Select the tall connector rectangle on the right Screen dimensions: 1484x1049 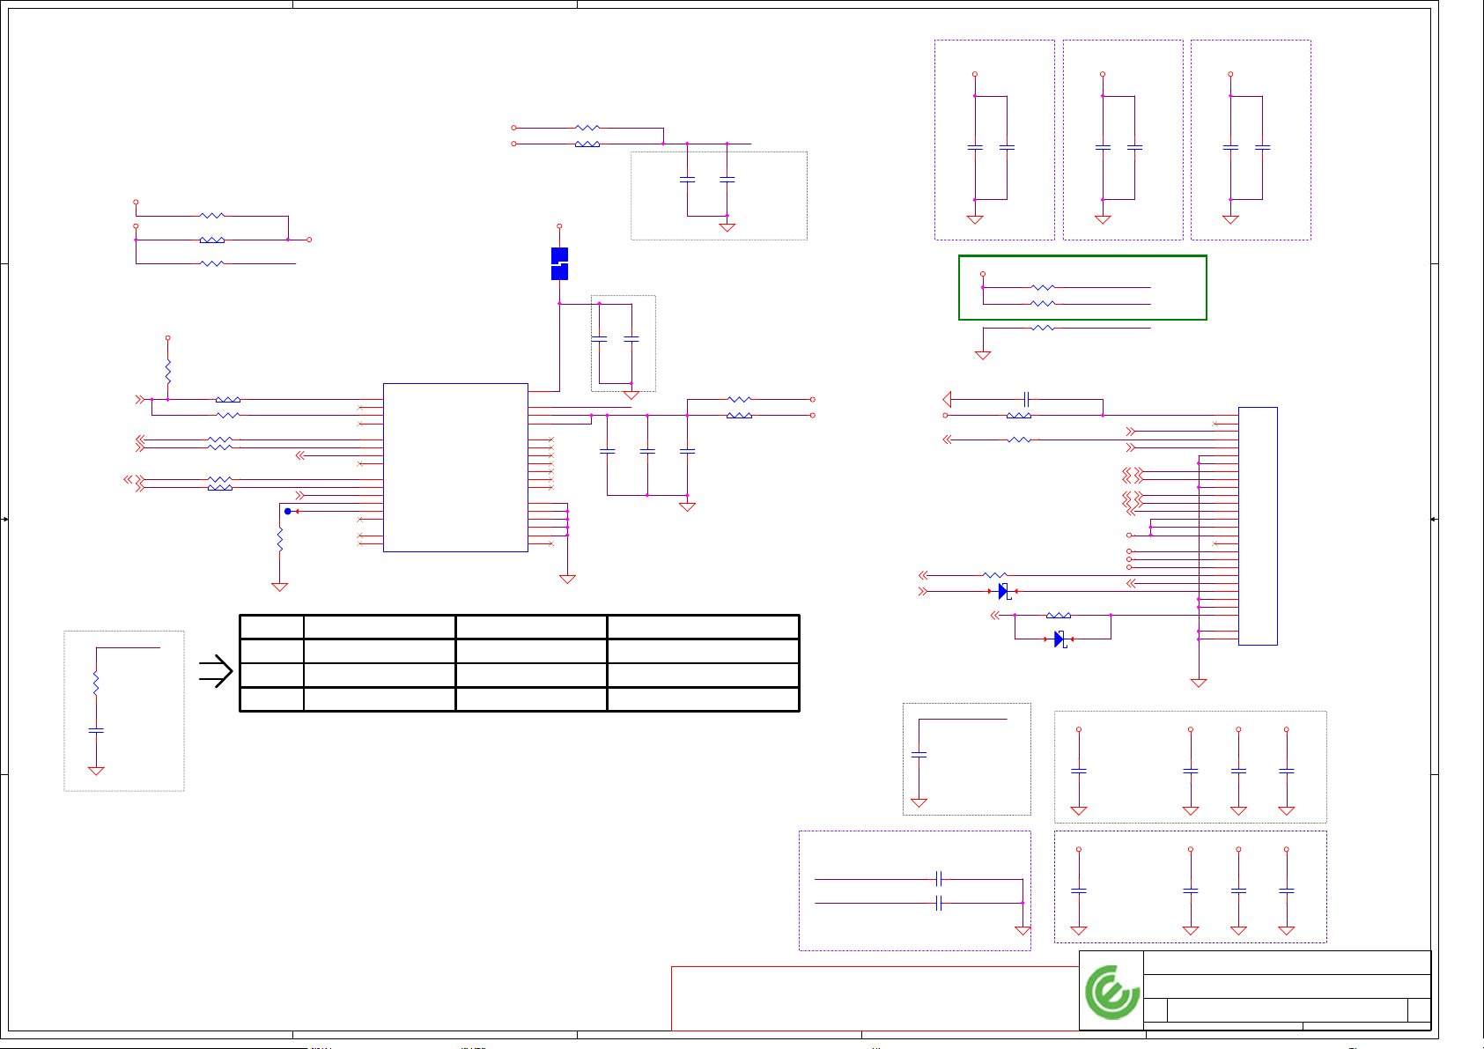(1258, 526)
